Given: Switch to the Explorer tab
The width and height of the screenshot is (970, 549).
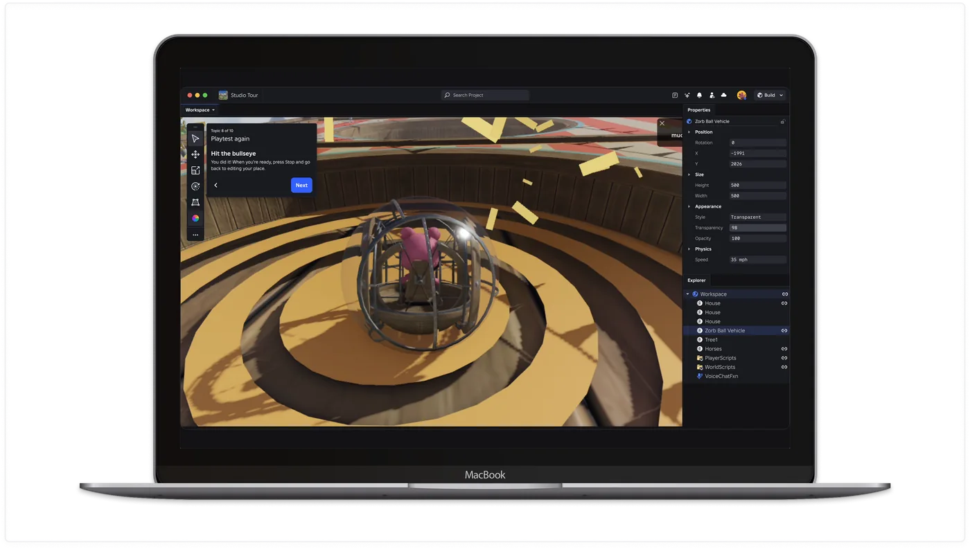Looking at the screenshot, I should coord(696,280).
